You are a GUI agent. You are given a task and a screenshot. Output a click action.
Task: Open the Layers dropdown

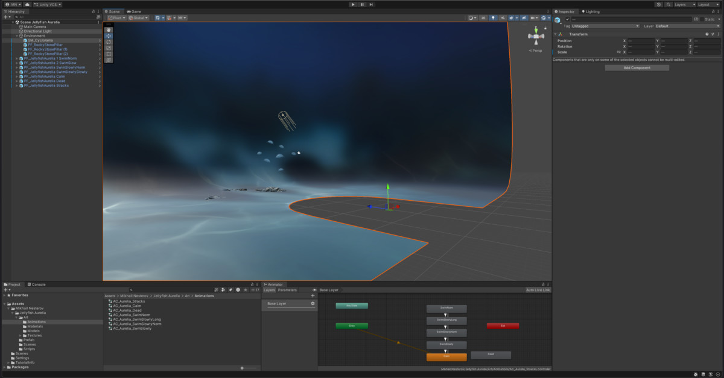point(684,4)
